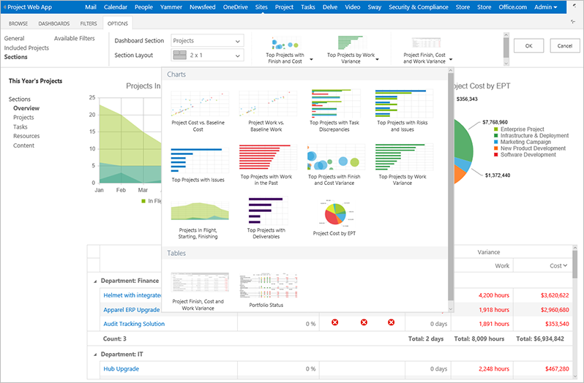
Task: Expand Top Projects with Finish and Cost dropdown
Action: (312, 60)
